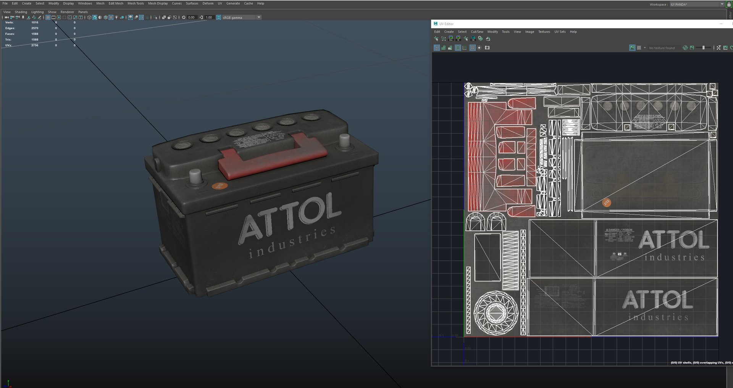Click the exposure reset icon beside 0.00 value
The height and width of the screenshot is (388, 733).
pos(184,17)
